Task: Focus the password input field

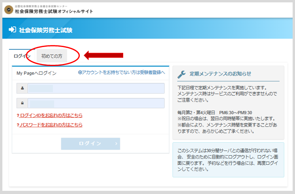Action: (96, 103)
